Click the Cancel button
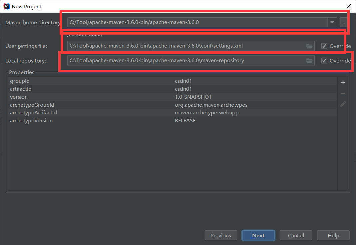This screenshot has width=356, height=245. [296, 235]
